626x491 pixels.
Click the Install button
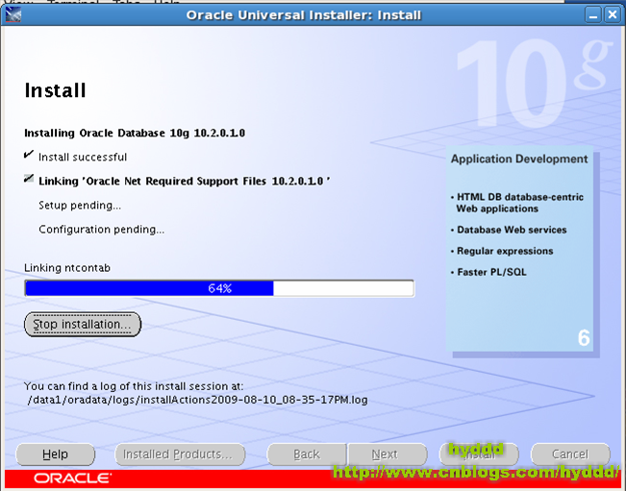[x=479, y=454]
